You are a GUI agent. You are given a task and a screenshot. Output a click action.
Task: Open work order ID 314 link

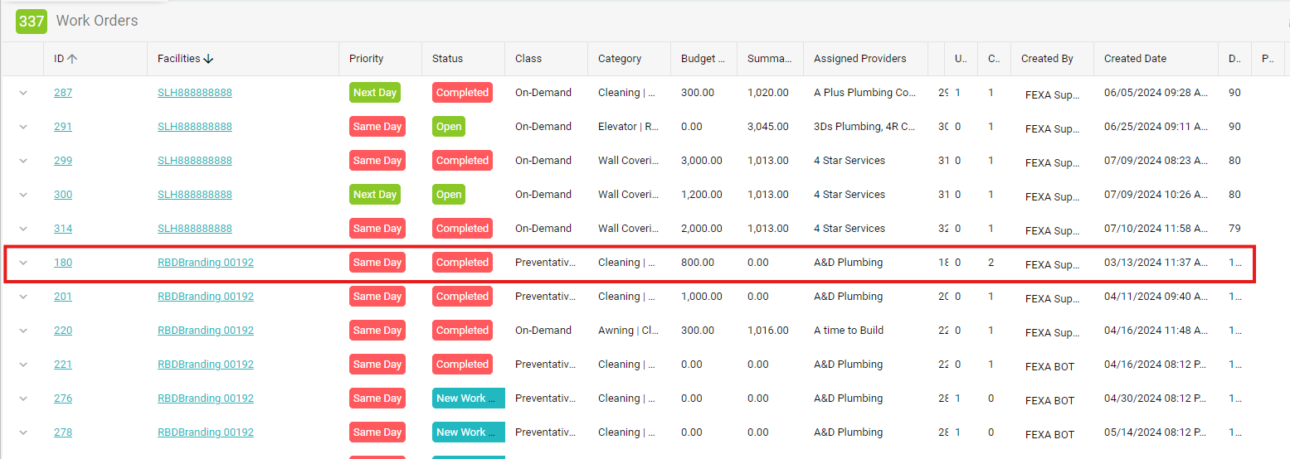(x=63, y=229)
